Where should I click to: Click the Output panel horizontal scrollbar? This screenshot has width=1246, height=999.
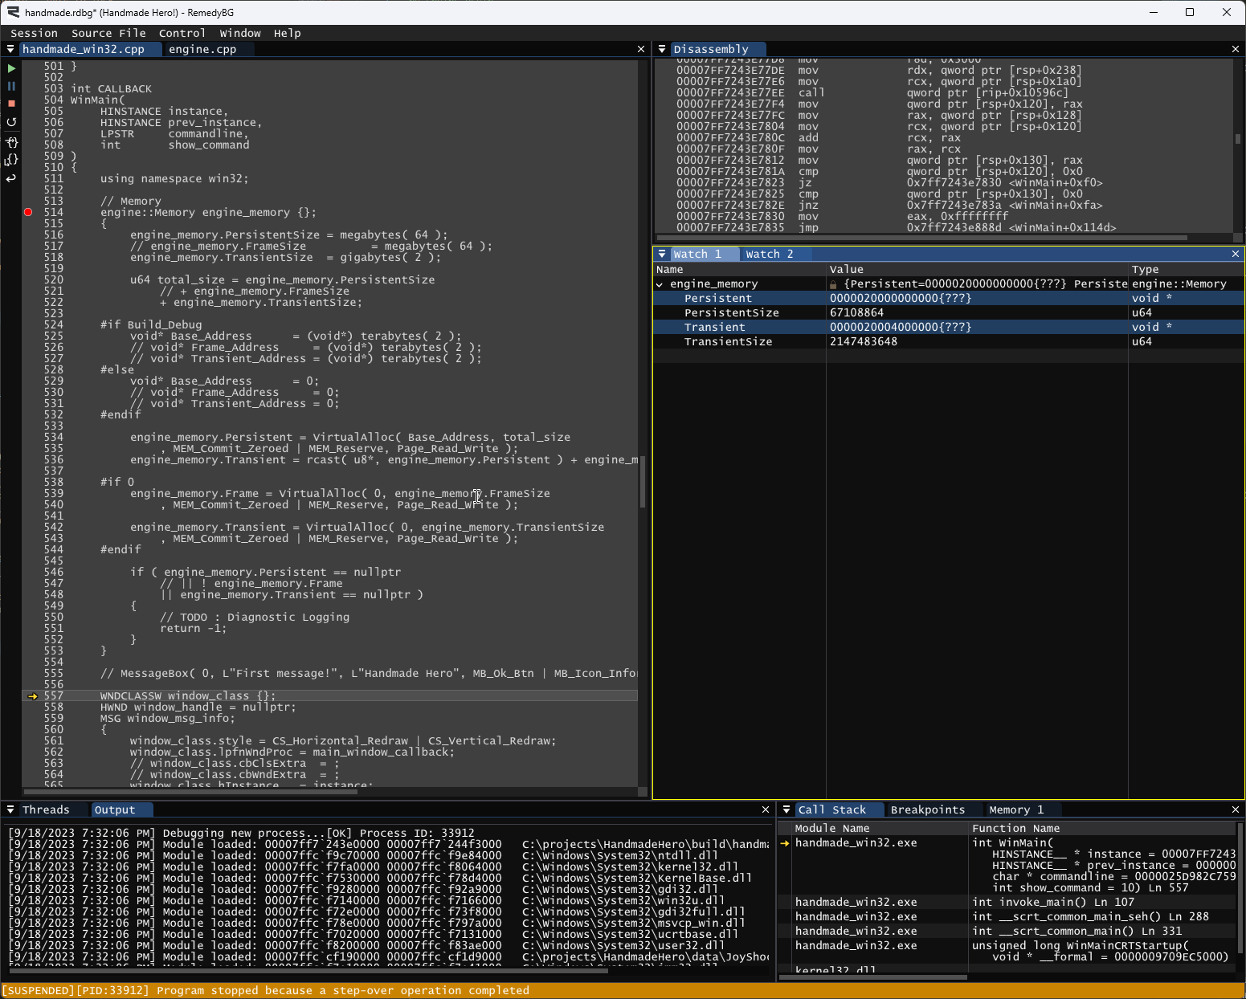coord(307,970)
